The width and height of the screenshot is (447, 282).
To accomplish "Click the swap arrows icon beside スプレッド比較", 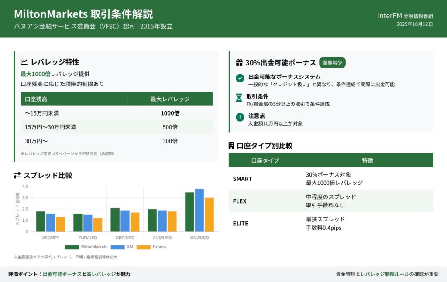I will (17, 175).
